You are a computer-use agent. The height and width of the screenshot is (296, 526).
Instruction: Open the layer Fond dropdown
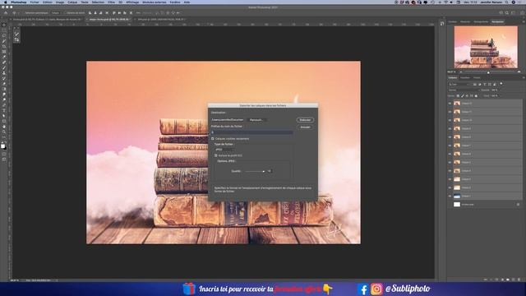click(495, 95)
